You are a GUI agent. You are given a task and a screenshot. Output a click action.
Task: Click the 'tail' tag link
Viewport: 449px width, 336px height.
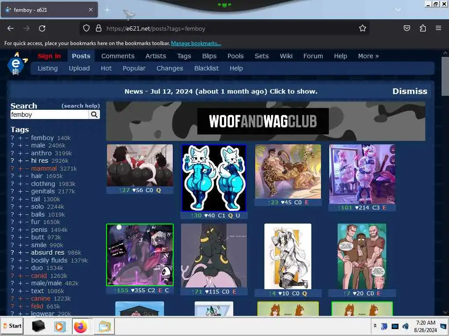click(x=36, y=199)
